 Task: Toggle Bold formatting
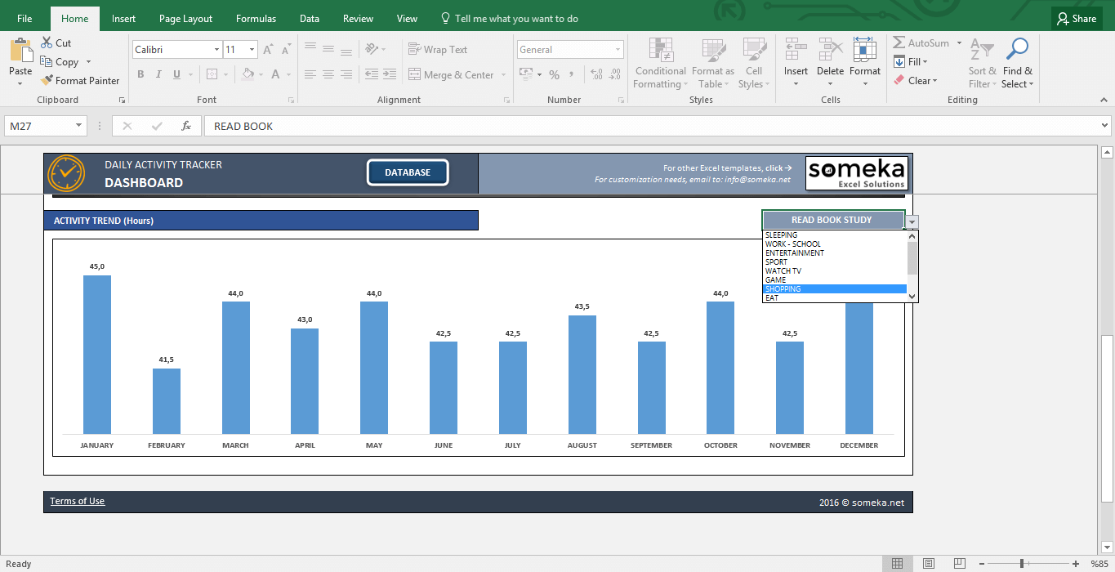[140, 74]
